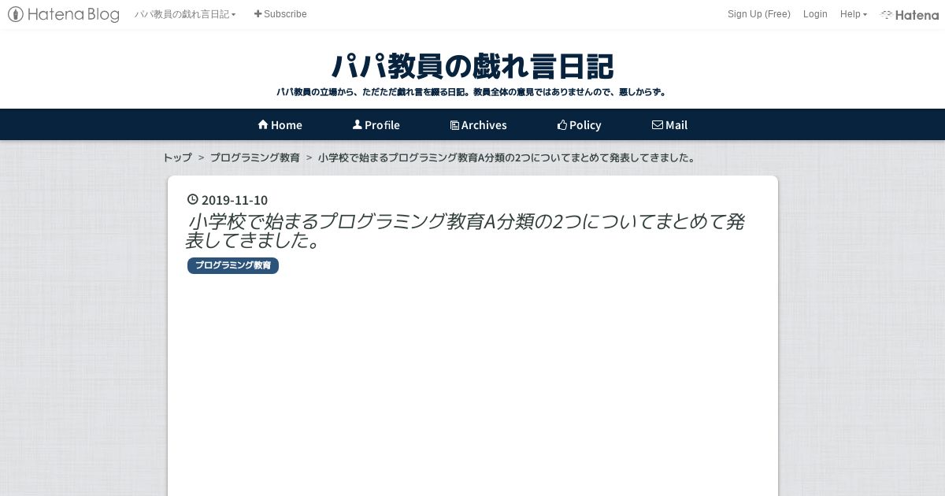The image size is (945, 496).
Task: Open the Sign Up (Free) link
Action: (x=758, y=14)
